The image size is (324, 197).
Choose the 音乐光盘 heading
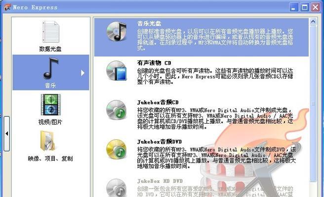(149, 23)
